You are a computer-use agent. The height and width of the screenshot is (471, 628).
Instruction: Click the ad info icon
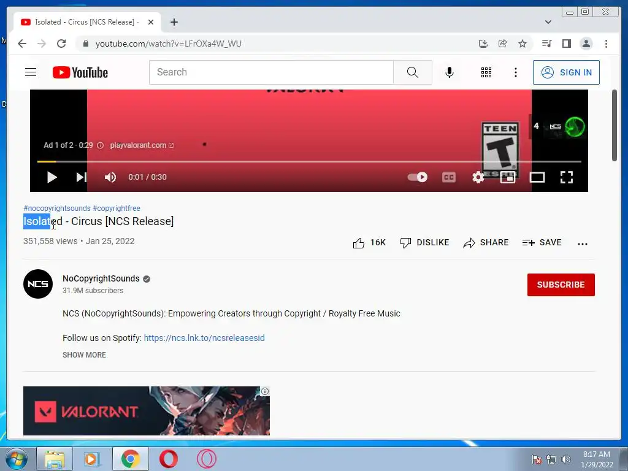[x=101, y=145]
